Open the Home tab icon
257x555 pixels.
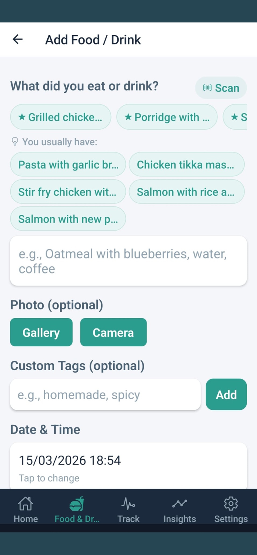26,504
